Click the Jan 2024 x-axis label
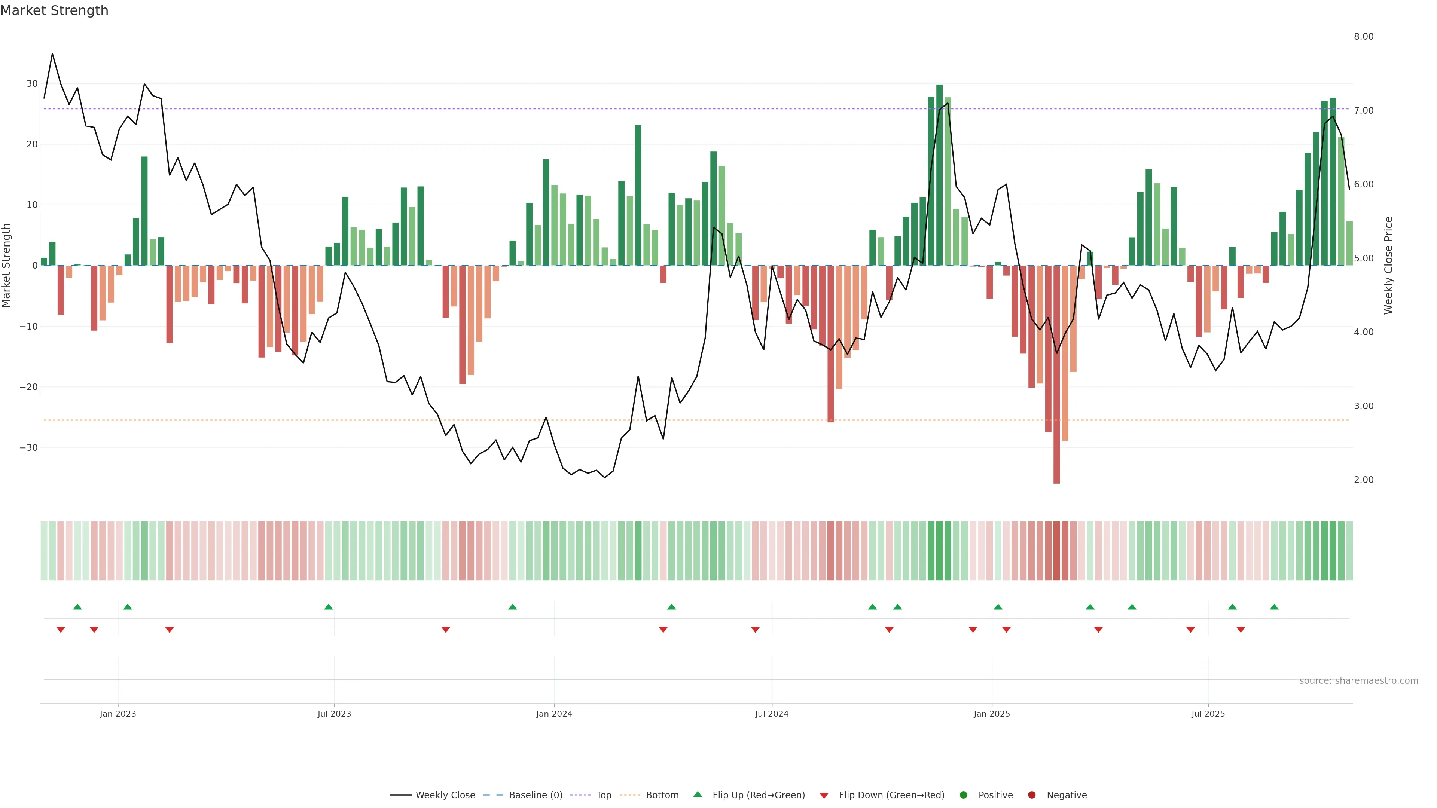Viewport: 1437px width, 808px height. point(554,714)
